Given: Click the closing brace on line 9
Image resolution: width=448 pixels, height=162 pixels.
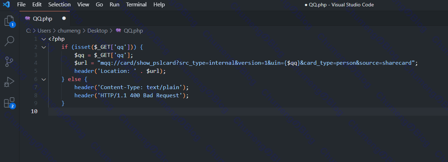Looking at the screenshot, I should click(x=63, y=104).
